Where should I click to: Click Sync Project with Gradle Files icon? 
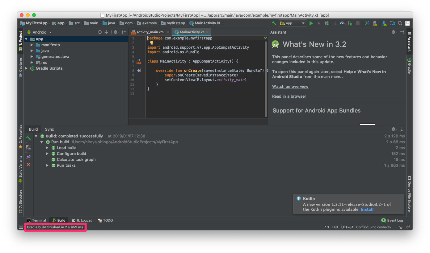[367, 23]
